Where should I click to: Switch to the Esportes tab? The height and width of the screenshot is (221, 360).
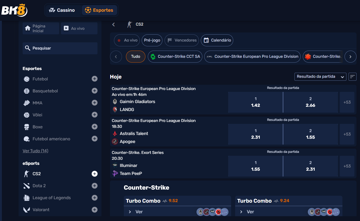tap(99, 10)
